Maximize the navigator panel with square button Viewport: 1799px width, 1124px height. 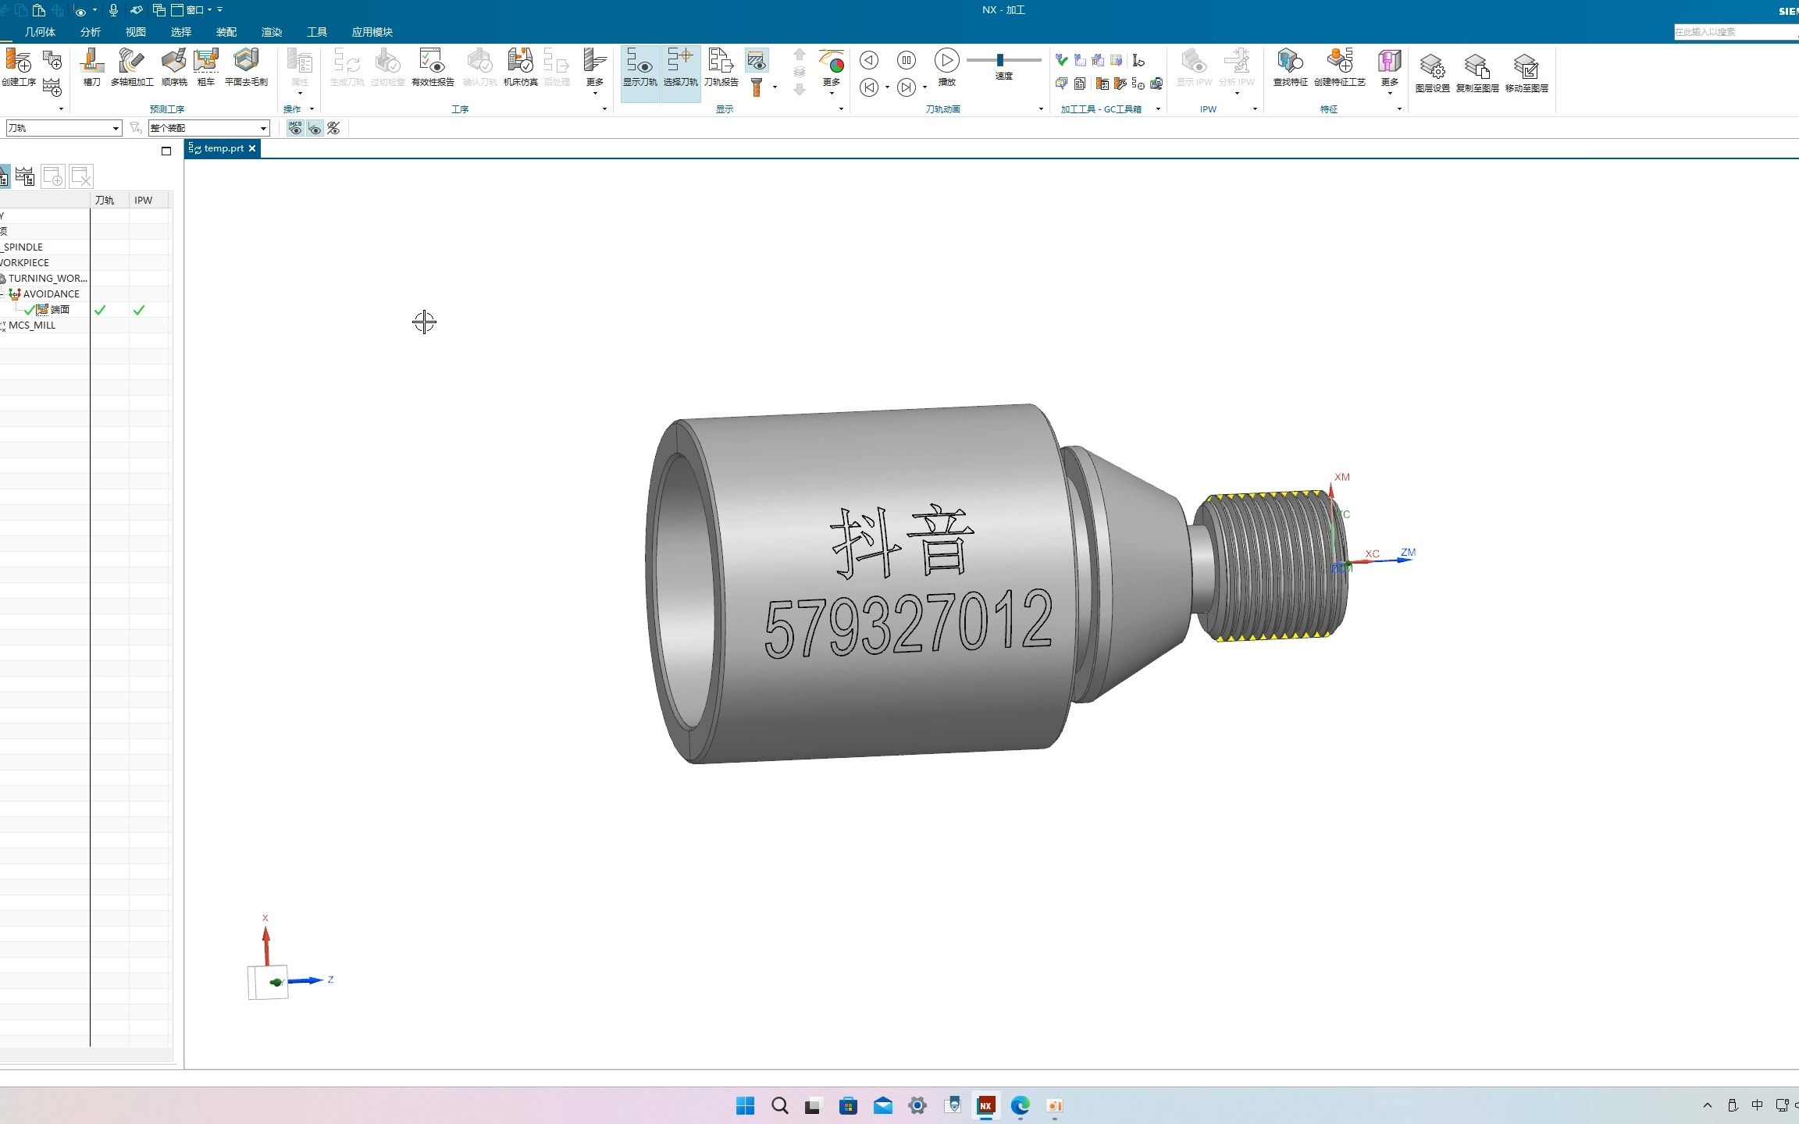coord(166,151)
